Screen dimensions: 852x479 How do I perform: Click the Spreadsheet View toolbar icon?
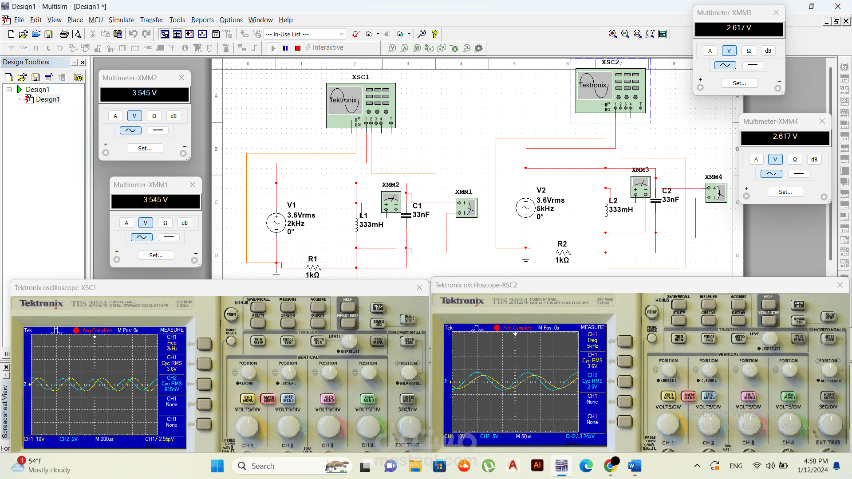(177, 34)
